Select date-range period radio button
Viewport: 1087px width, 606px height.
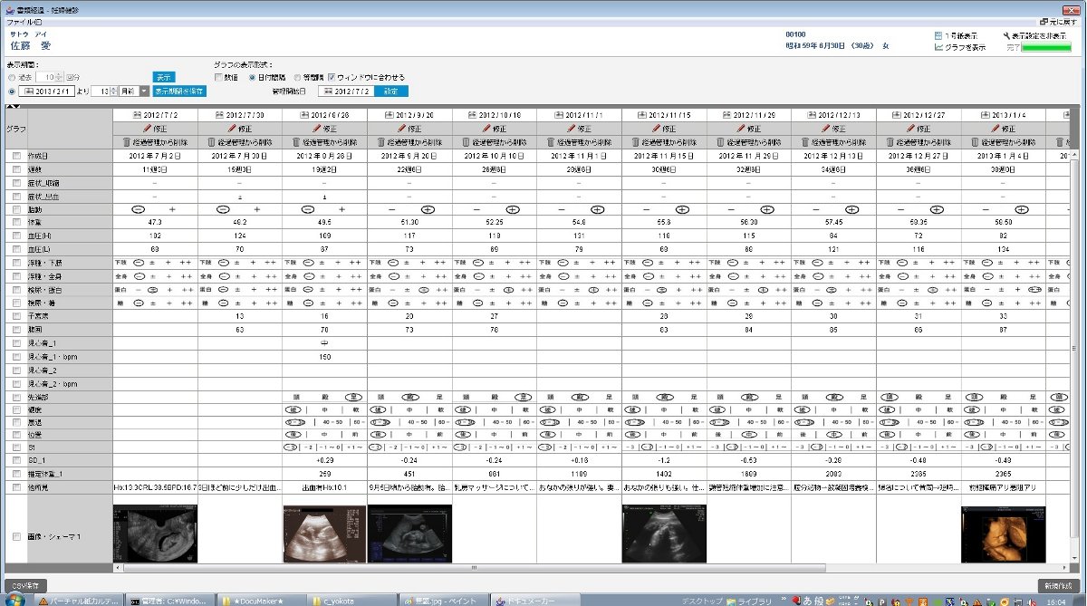pos(12,91)
